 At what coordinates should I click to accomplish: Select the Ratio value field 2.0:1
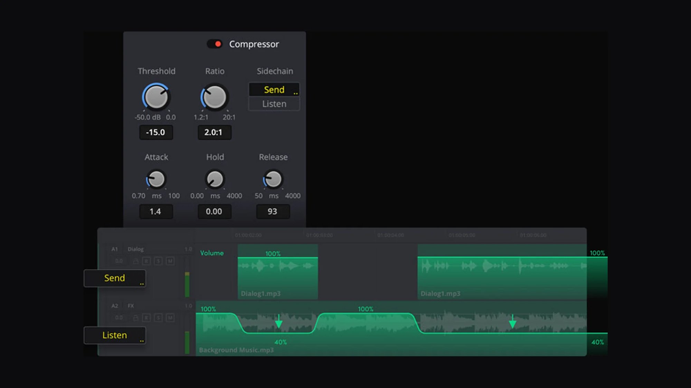(214, 132)
